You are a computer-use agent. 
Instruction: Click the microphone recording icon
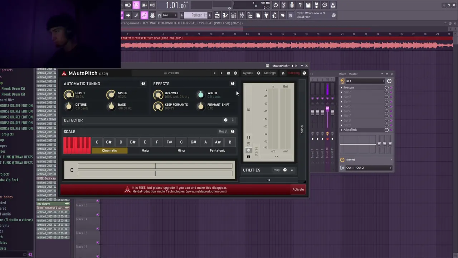pos(292,5)
